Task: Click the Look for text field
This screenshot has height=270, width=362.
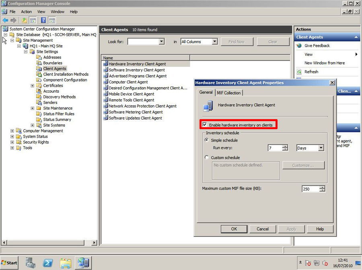Action: click(x=143, y=41)
